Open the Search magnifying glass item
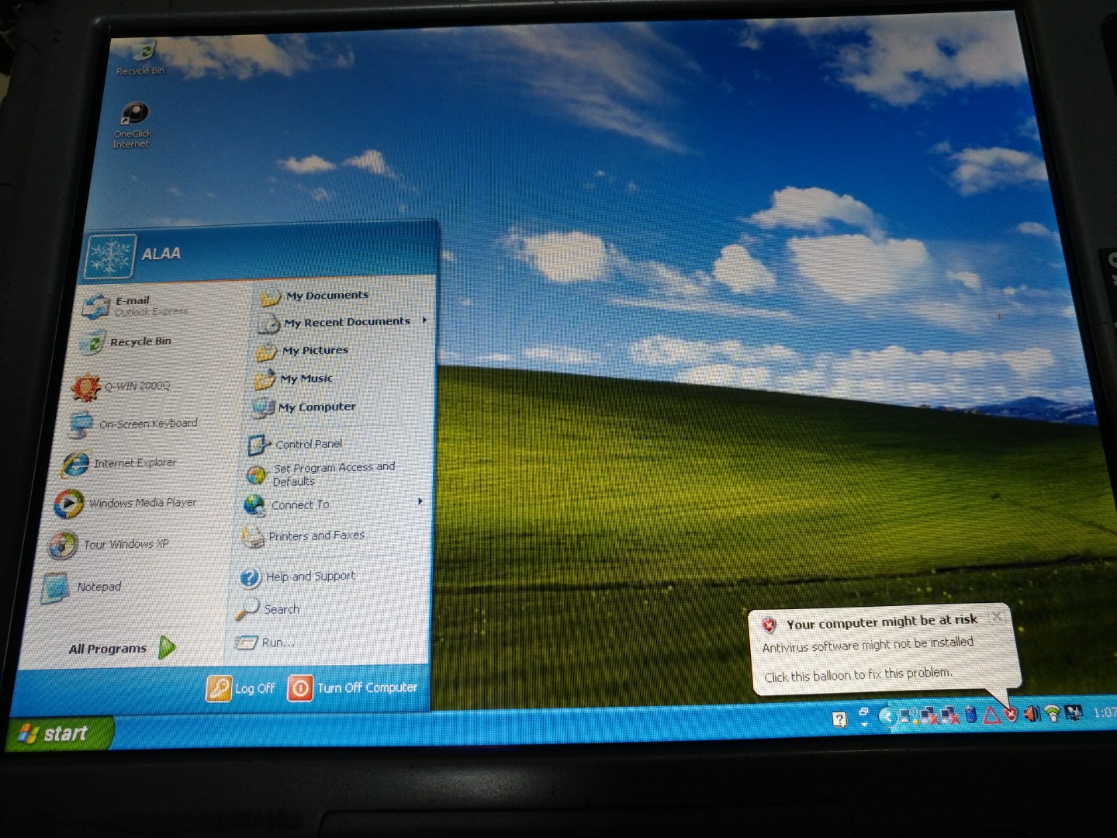This screenshot has height=838, width=1117. 268,609
